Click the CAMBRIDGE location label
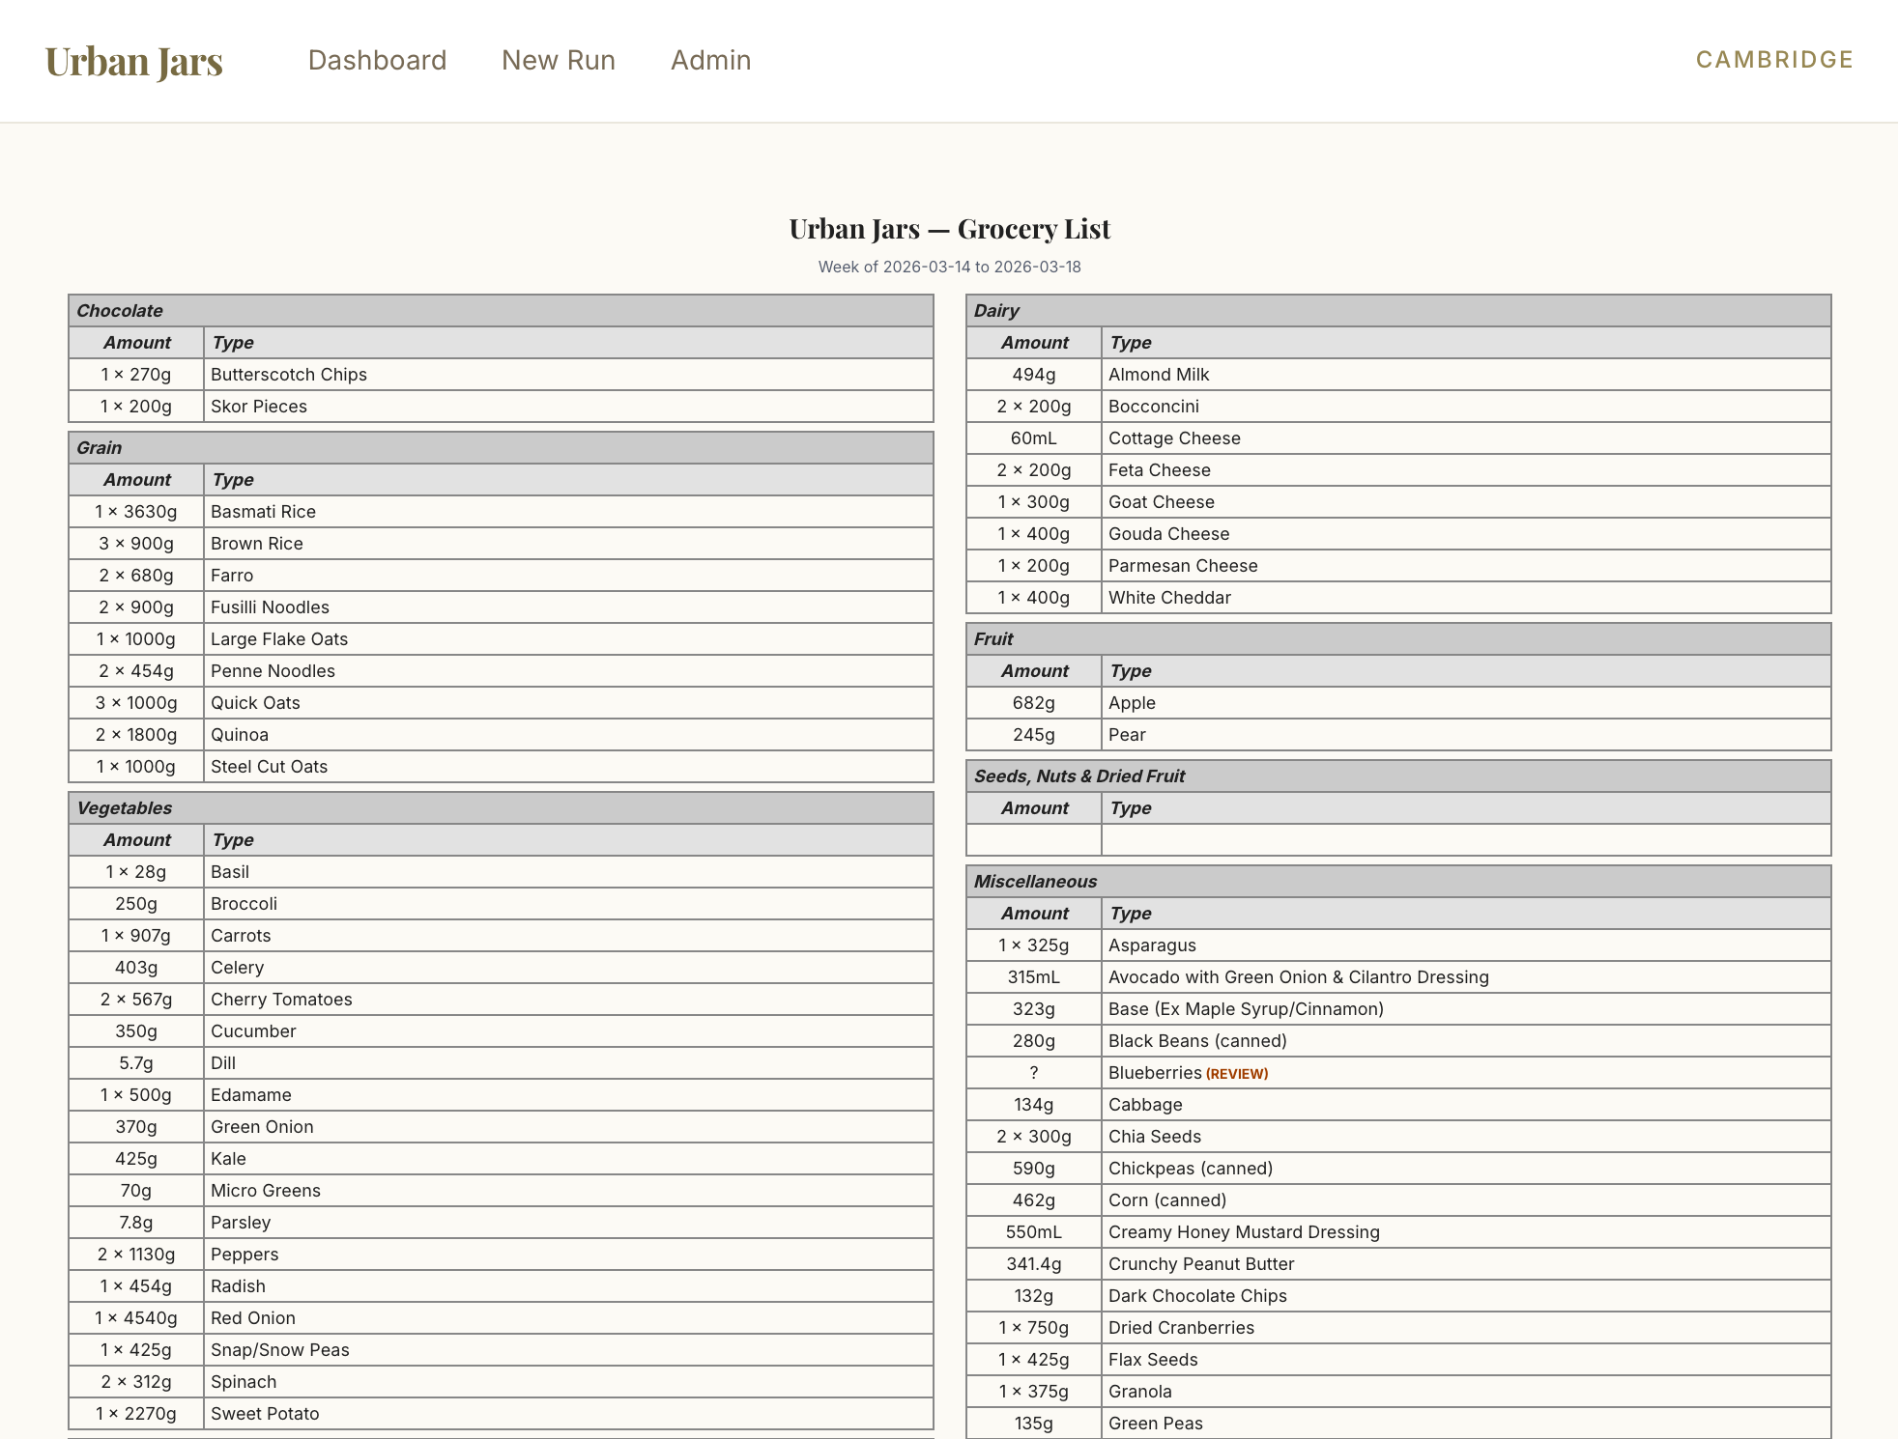 tap(1774, 60)
